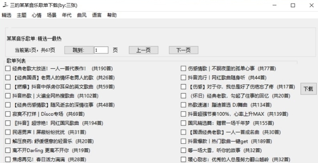Focus the page number input field
Screen dimensions: 318x163
pos(101,50)
